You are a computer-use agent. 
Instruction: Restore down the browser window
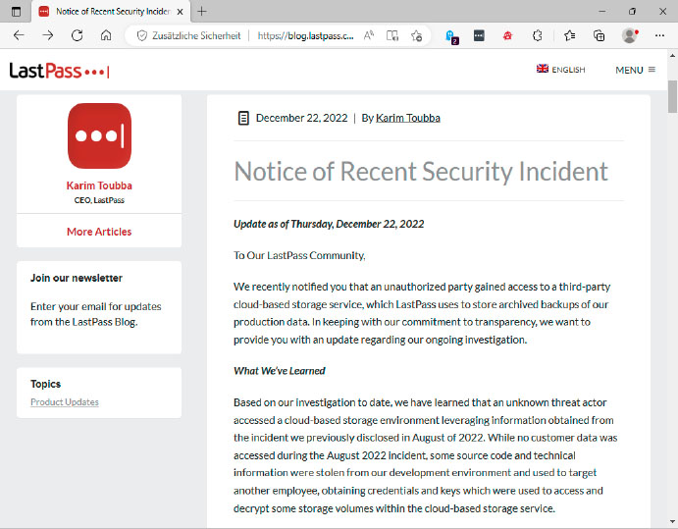tap(632, 12)
